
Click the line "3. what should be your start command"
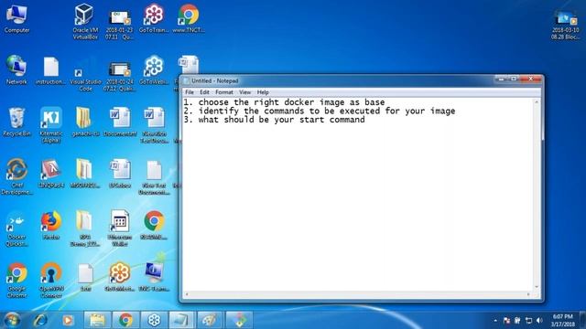tap(274, 120)
